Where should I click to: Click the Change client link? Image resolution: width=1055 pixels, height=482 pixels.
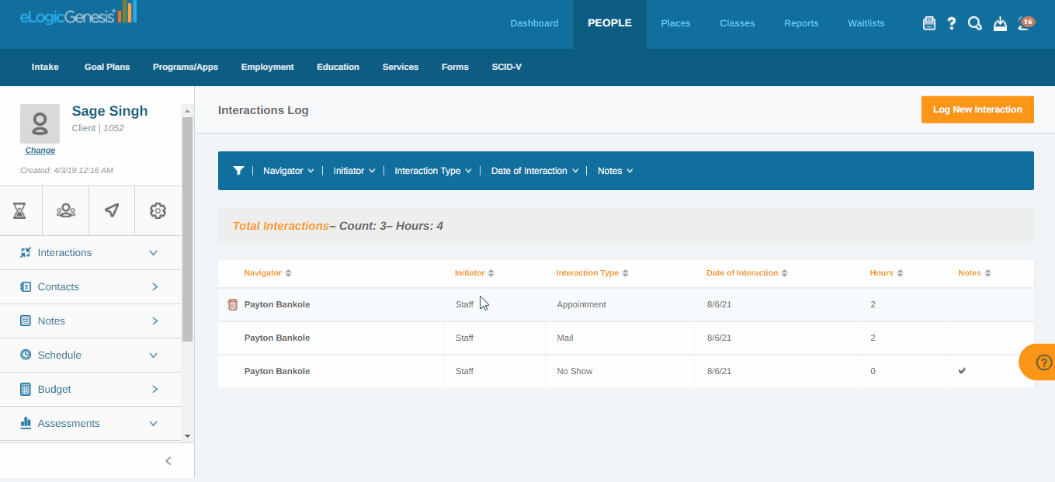(x=40, y=151)
